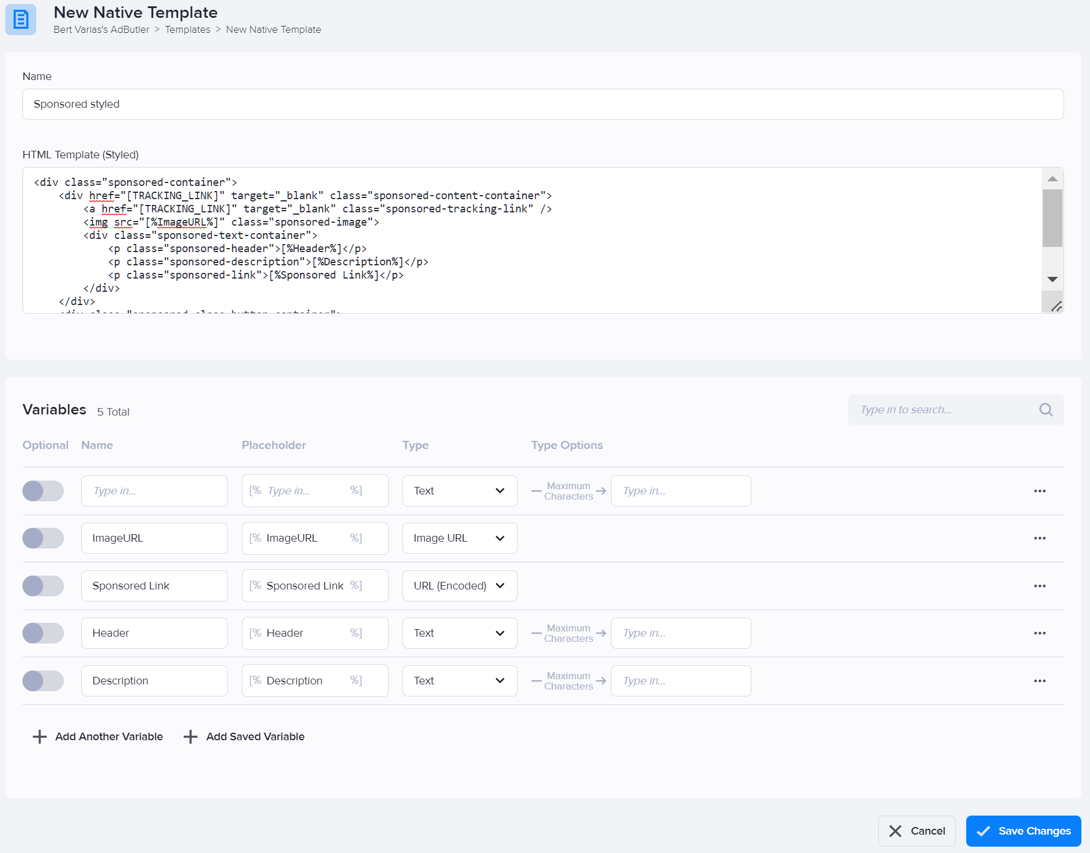Click the scrollbar down arrow in the HTML editor

click(1053, 279)
